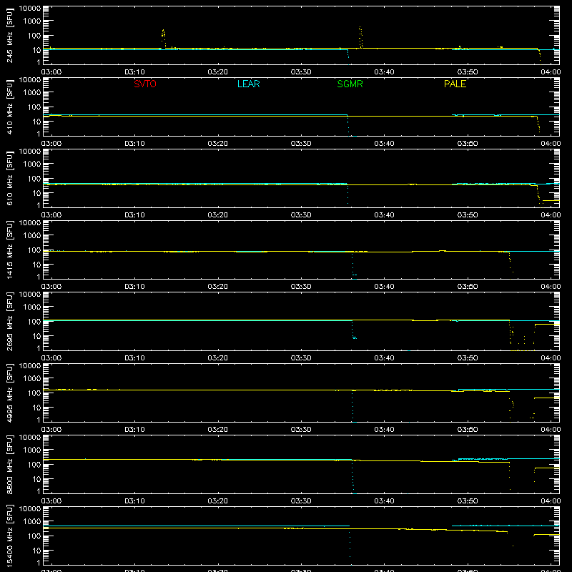Click the cyan LEAR dropout at 03:36 in 410 MHz plot
This screenshot has width=572, height=572.
tap(348, 126)
